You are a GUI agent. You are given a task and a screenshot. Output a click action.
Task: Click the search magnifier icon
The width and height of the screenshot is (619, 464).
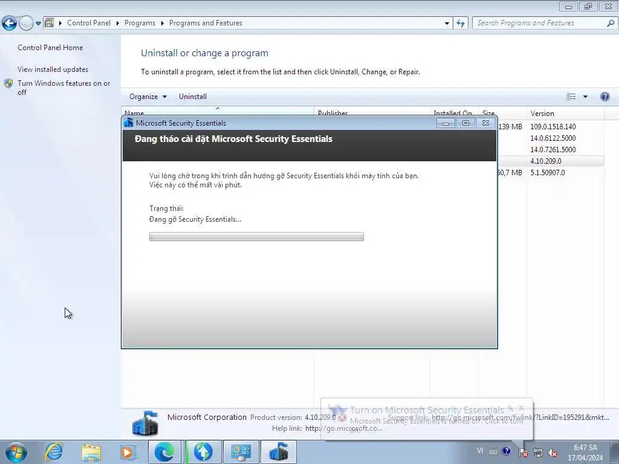611,24
